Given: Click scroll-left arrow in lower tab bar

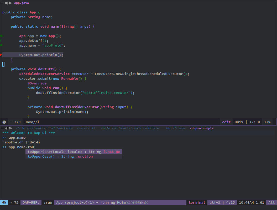Looking at the screenshot, I should [6, 128].
